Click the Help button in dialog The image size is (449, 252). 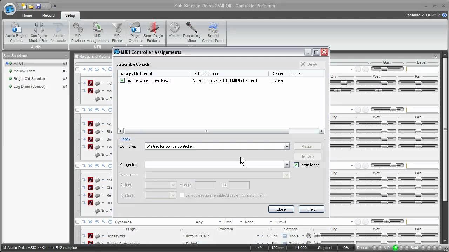[x=311, y=209]
